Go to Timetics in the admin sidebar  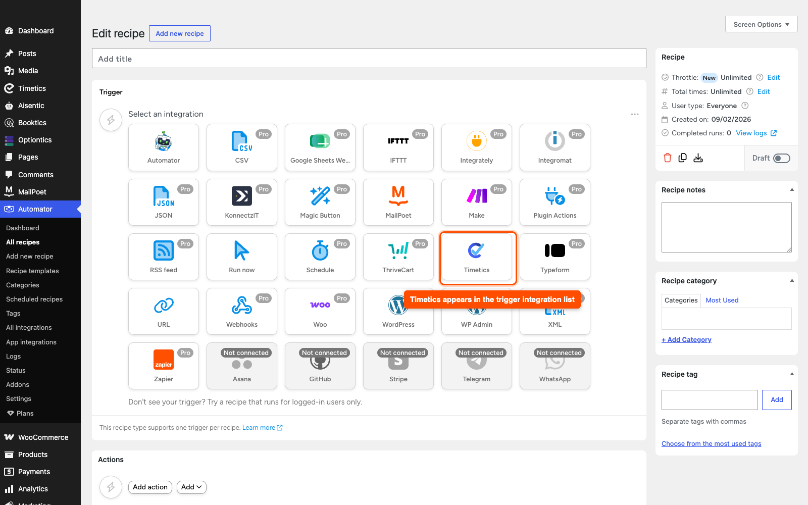(32, 88)
